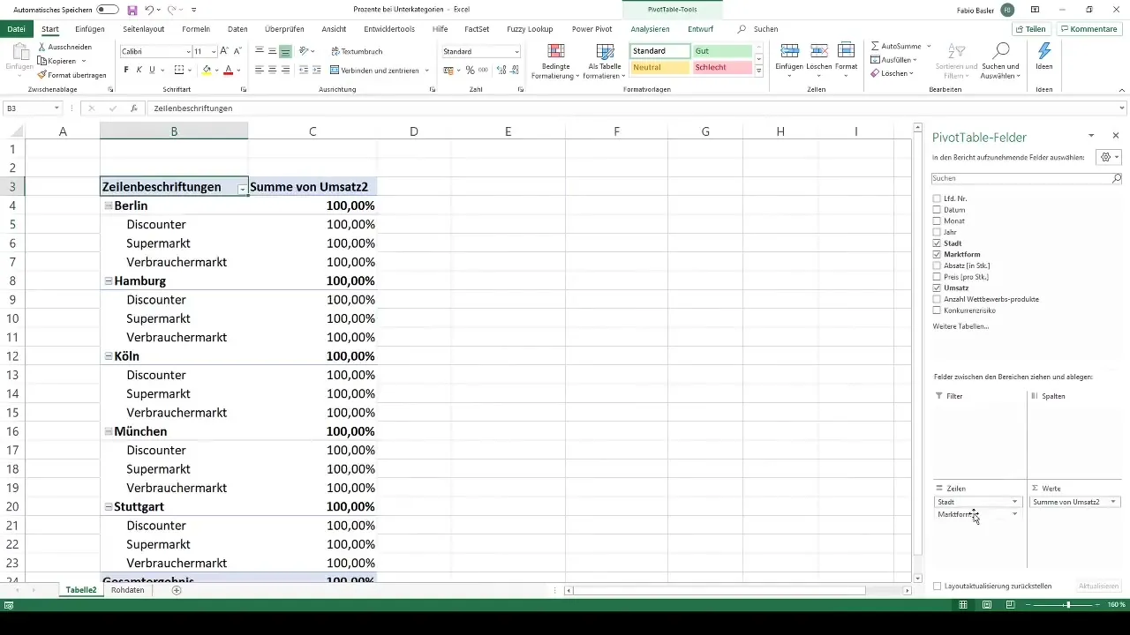1130x635 pixels.
Task: Click the Teilen button
Action: click(x=1030, y=29)
